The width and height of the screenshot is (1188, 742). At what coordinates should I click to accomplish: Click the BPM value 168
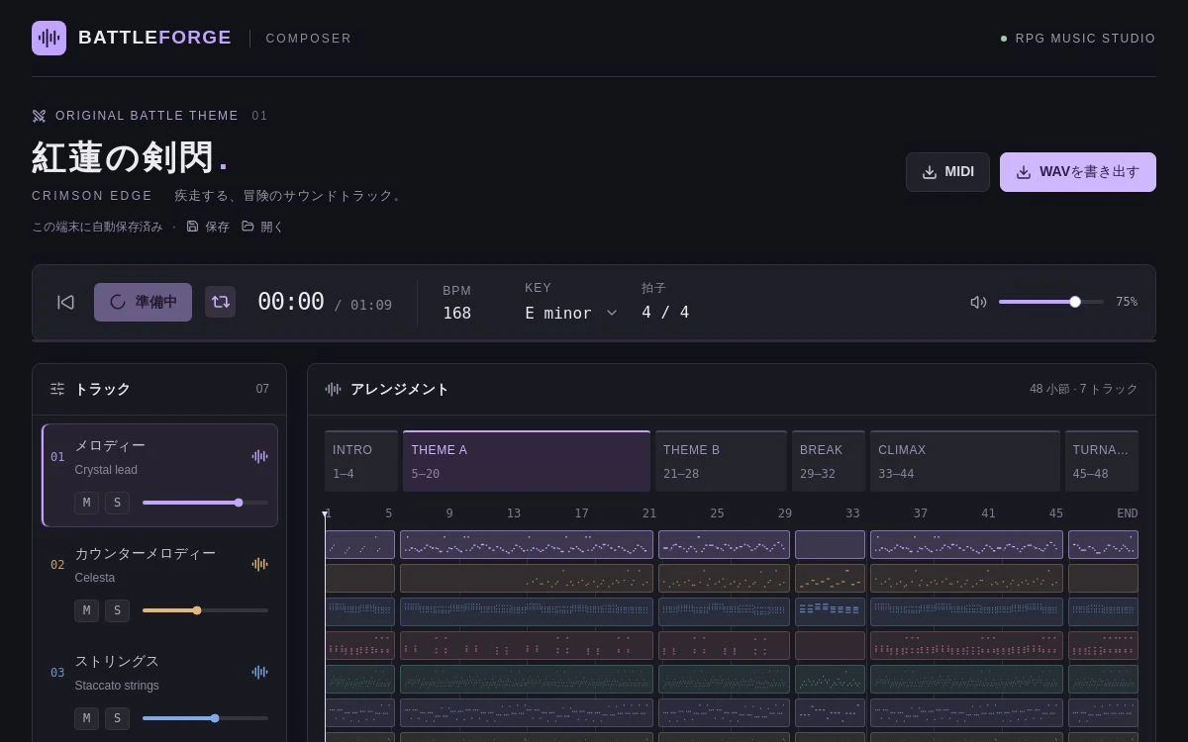456,313
